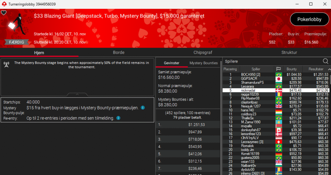Sort players by Placering column

point(230,69)
